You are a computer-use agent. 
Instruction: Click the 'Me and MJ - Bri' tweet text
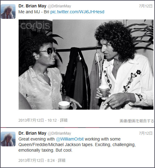coord(34,12)
